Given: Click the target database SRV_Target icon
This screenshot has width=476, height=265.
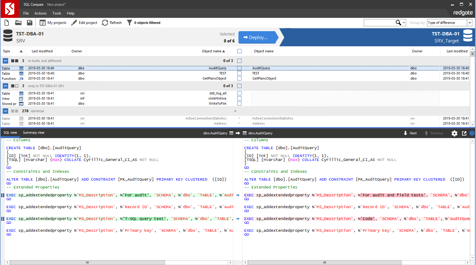Looking at the screenshot, I should coord(468,35).
